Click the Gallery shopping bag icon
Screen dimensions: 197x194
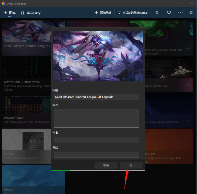[23, 13]
